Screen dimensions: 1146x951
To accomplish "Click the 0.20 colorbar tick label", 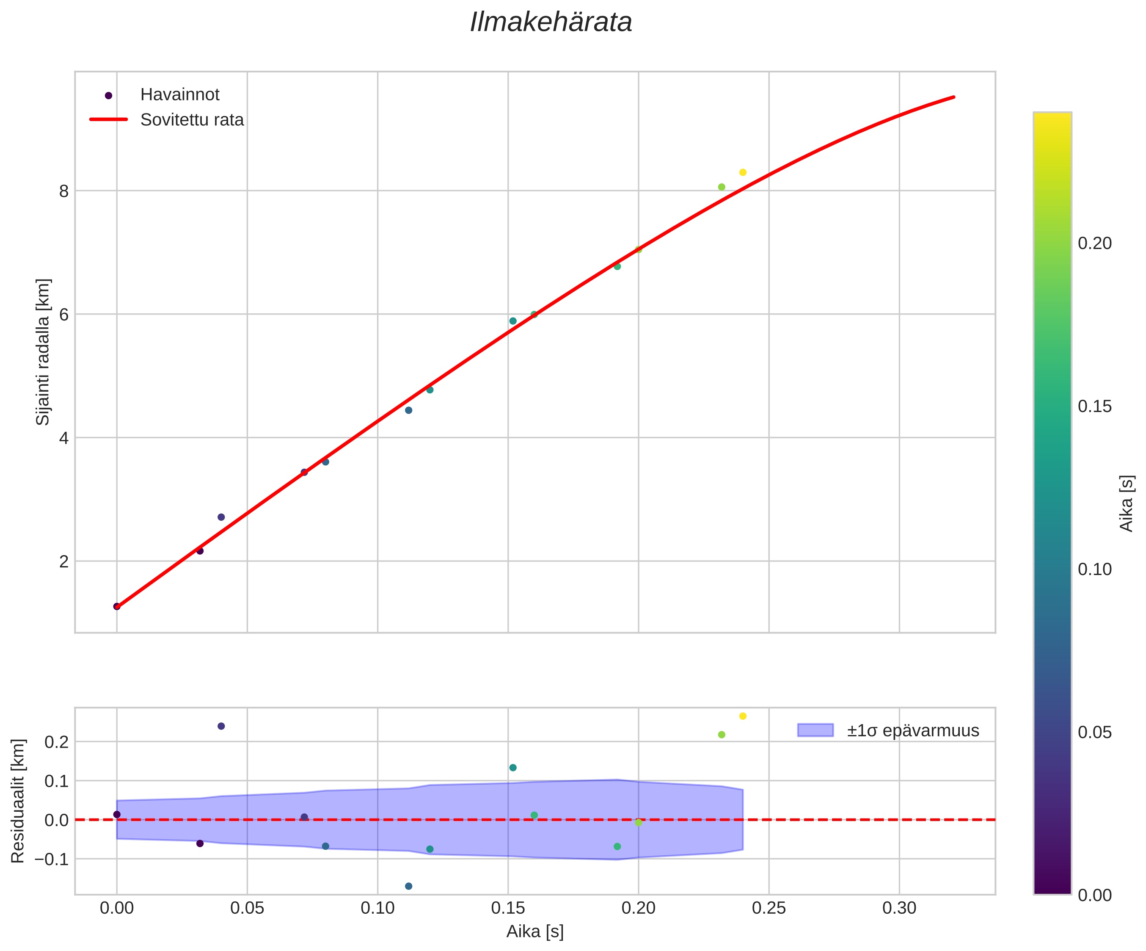I will tap(1095, 243).
